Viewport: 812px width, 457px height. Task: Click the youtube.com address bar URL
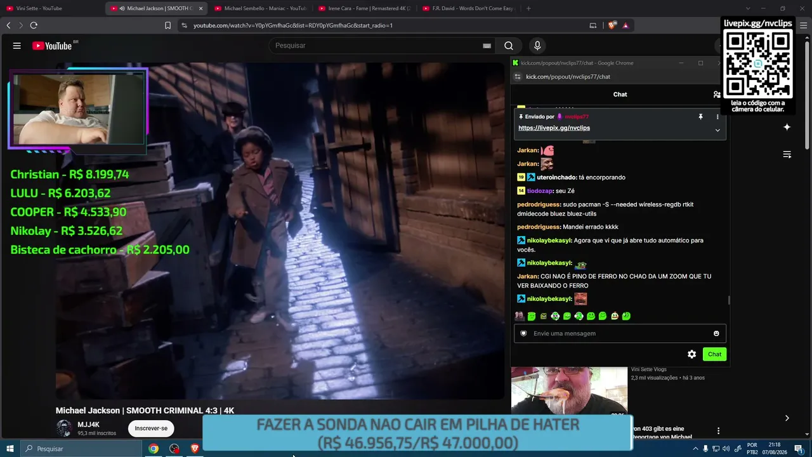(x=293, y=25)
